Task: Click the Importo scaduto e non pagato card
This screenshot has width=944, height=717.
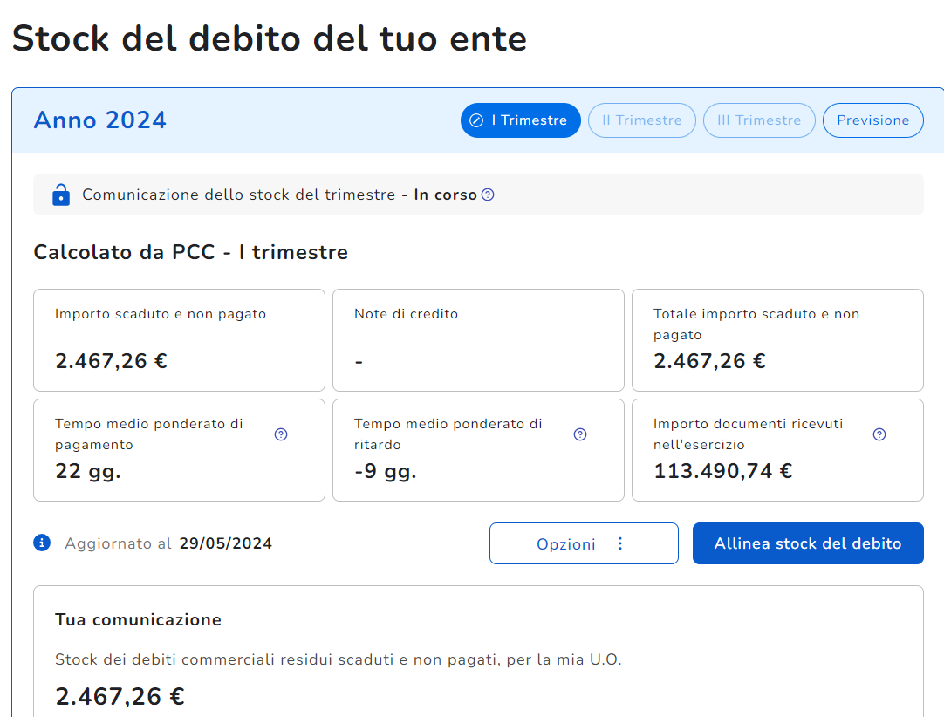Action: (x=179, y=340)
